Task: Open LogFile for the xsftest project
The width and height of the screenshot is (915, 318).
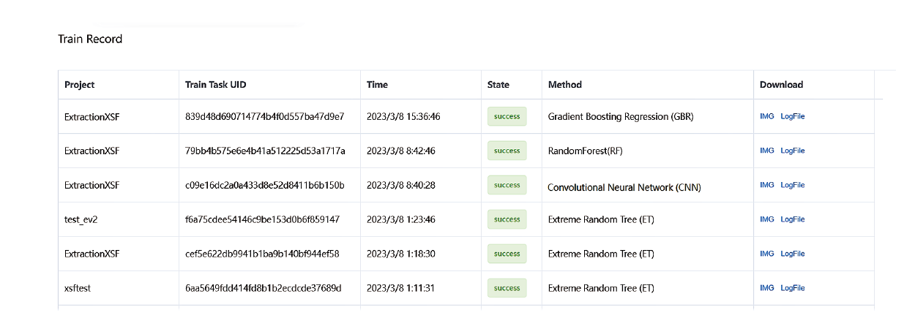Action: click(793, 288)
